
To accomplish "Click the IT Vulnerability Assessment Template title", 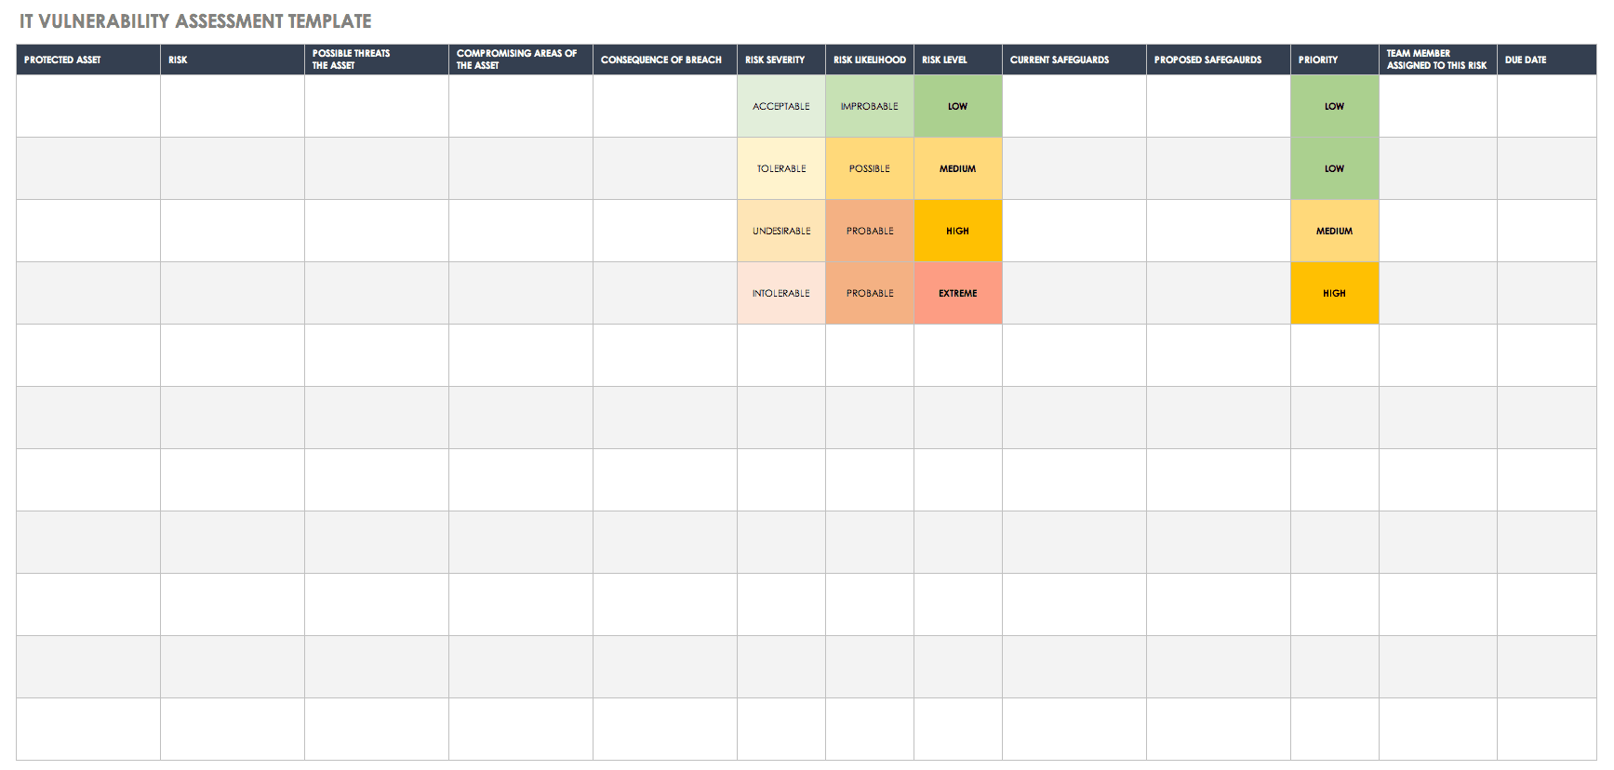I will 195,21.
